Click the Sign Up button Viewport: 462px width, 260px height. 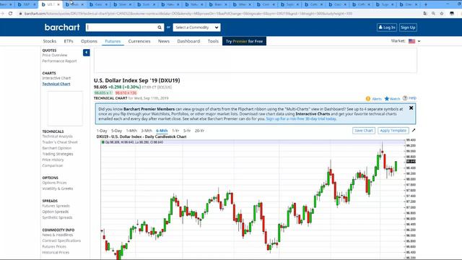[408, 27]
